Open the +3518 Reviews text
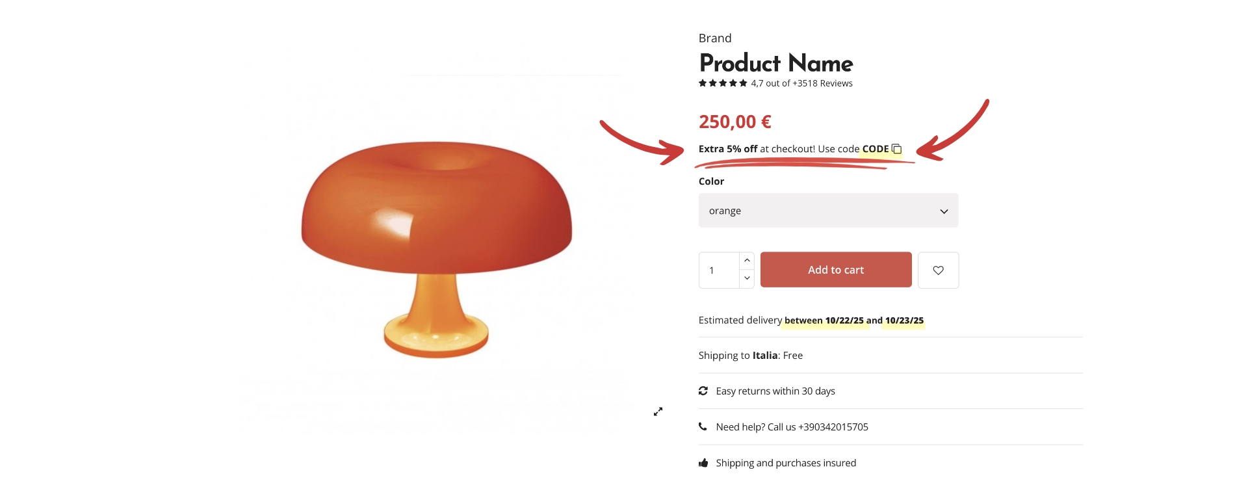The width and height of the screenshot is (1248, 500). 822,83
